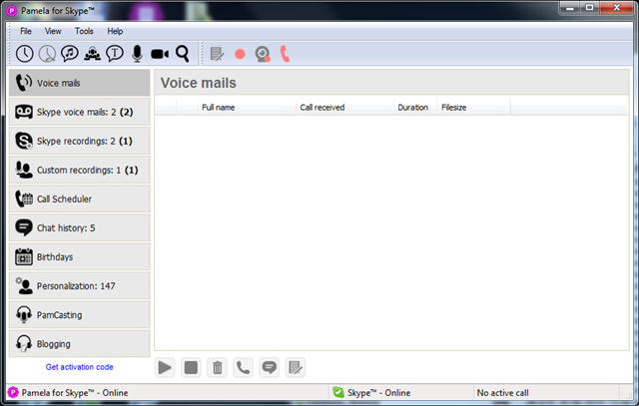Open the File menu
Screen dimensions: 639x406
26,31
